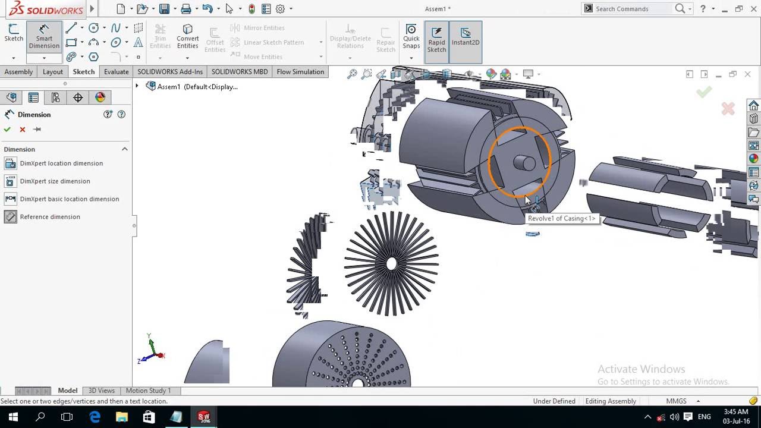Open the Design Library task pane icon
Screen dimensions: 761x428
(x=754, y=119)
